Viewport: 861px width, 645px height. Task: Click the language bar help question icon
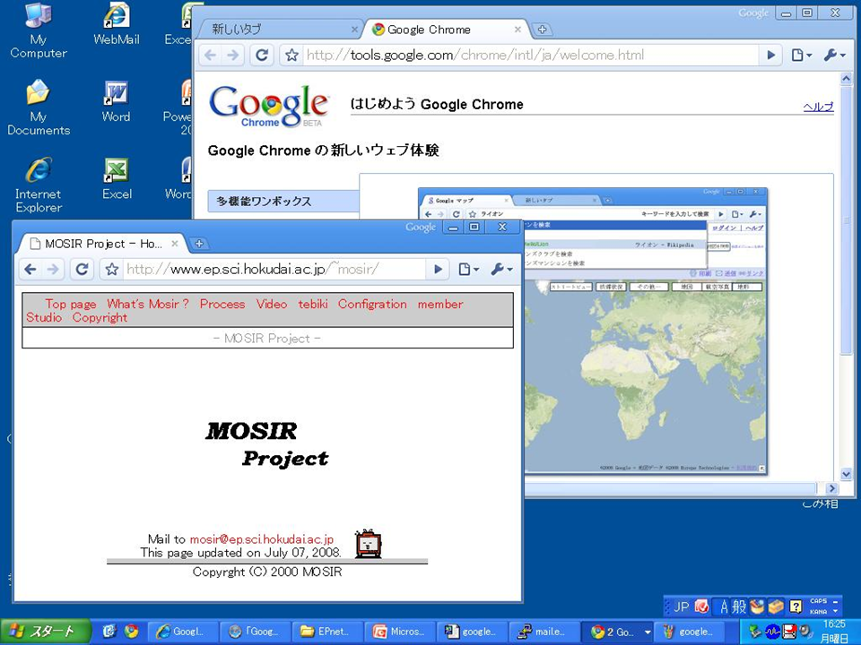(796, 606)
